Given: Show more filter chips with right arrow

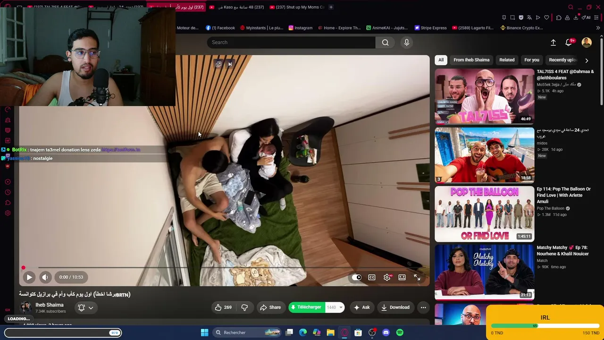Looking at the screenshot, I should point(587,60).
